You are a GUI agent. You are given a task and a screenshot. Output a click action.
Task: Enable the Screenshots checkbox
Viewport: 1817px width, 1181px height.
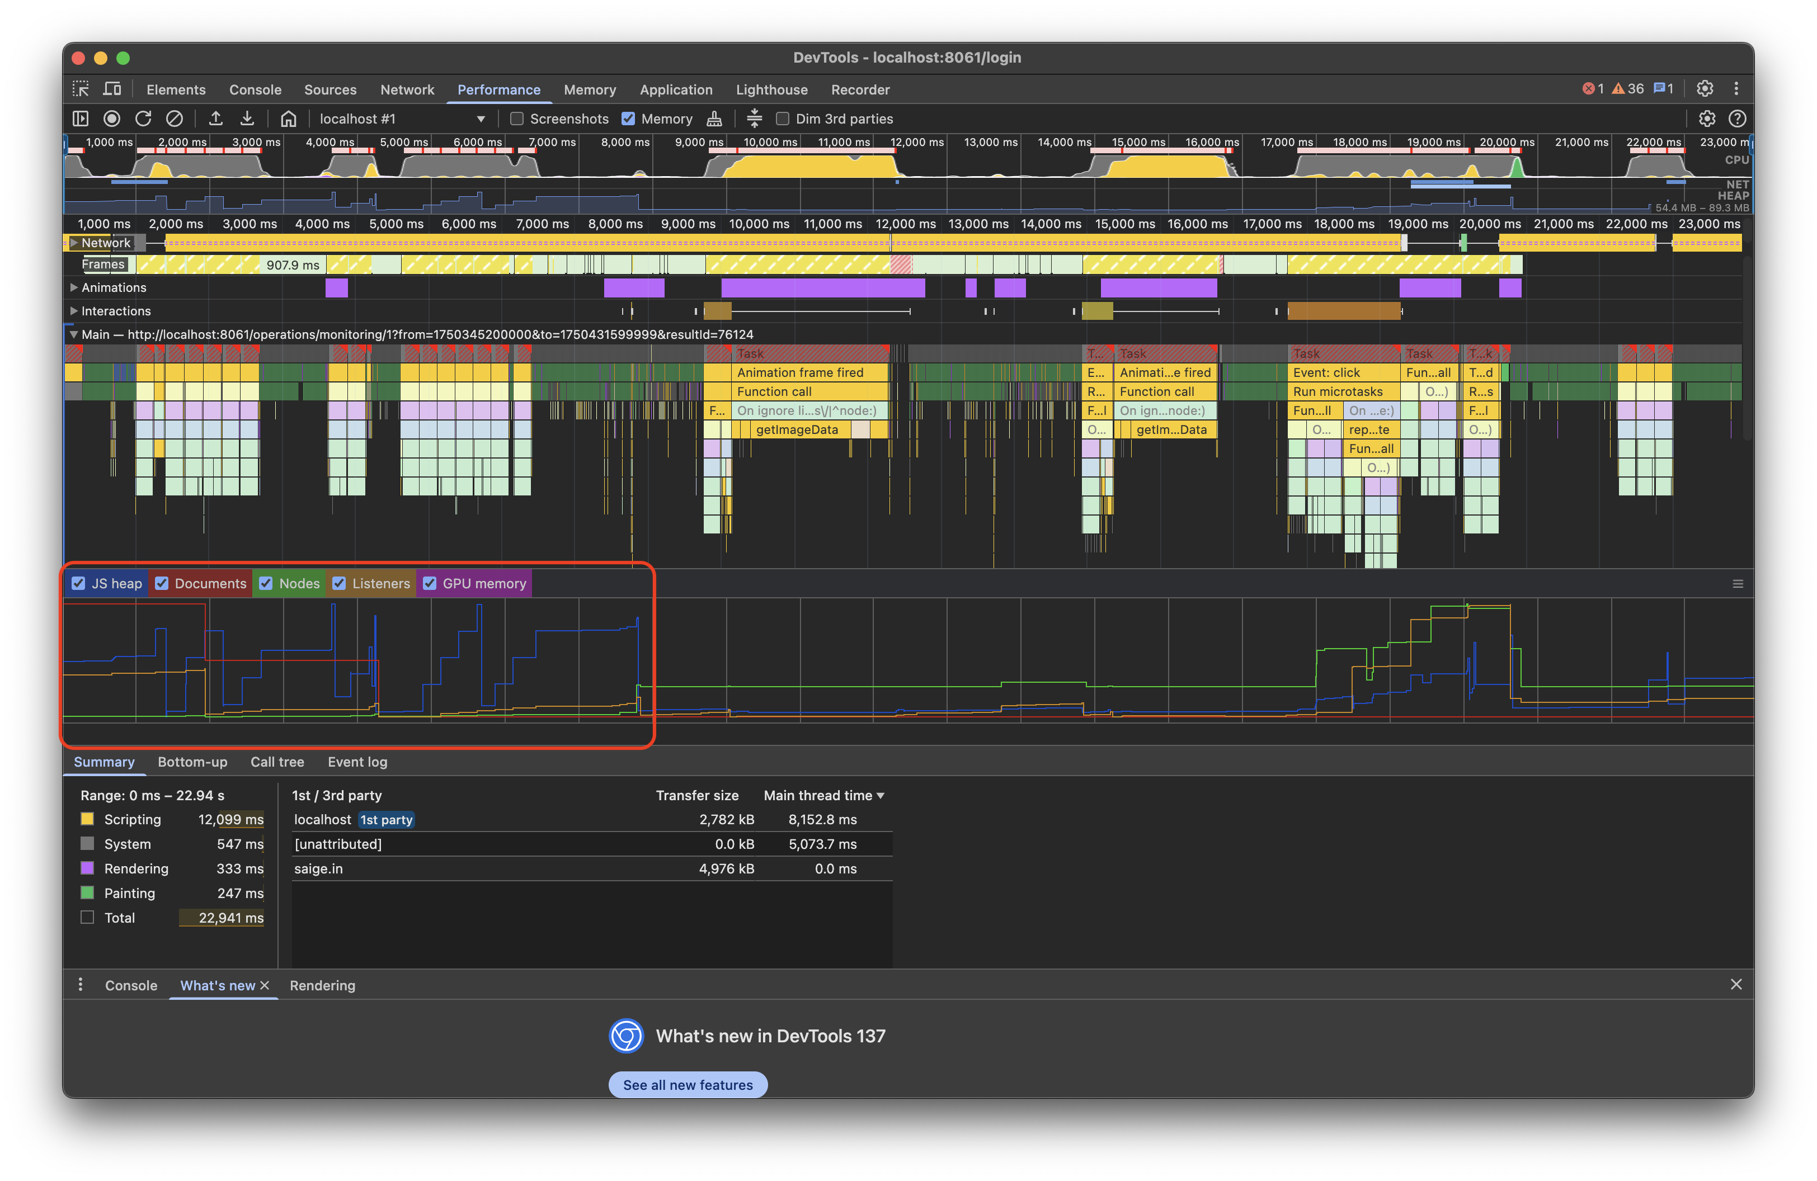(x=517, y=119)
